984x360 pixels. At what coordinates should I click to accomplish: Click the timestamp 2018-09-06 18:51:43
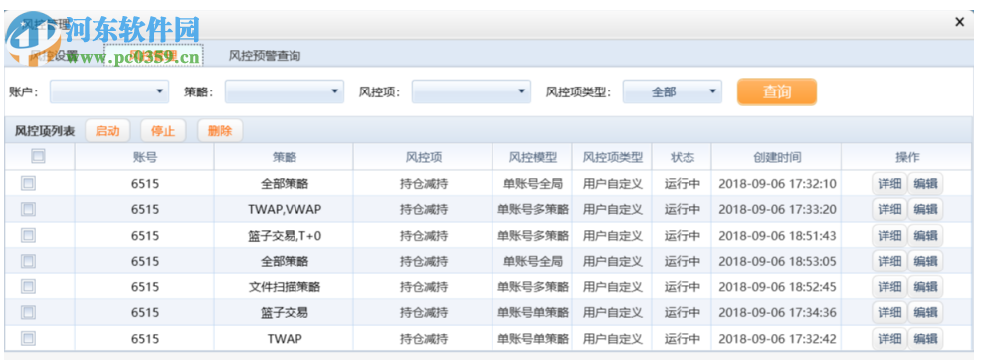(777, 236)
